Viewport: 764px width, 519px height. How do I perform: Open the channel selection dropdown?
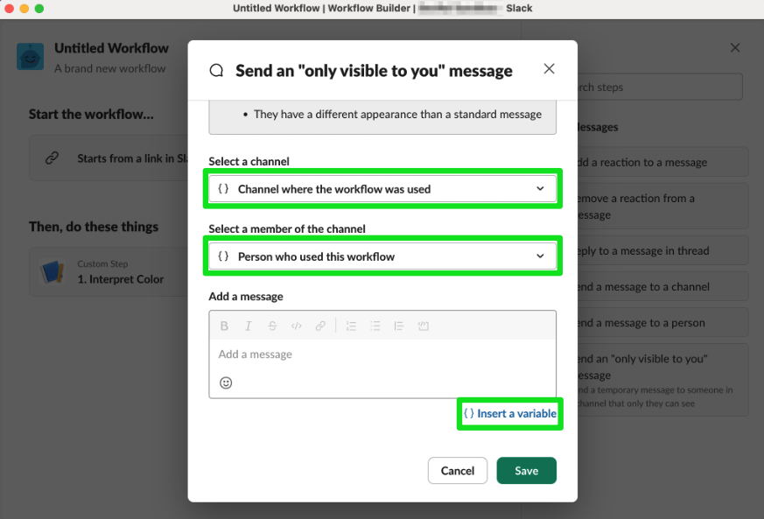pos(382,188)
